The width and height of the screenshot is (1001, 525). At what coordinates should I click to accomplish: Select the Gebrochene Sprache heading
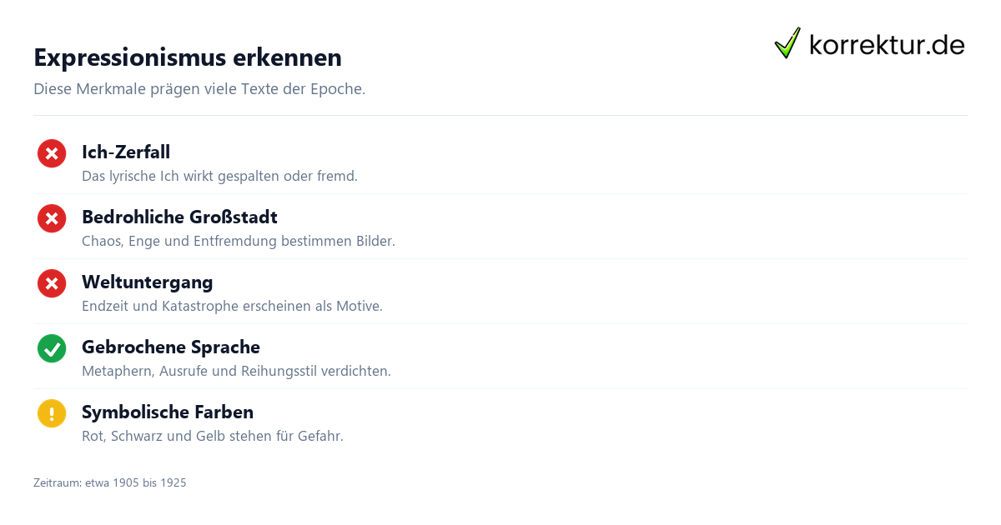pos(171,347)
